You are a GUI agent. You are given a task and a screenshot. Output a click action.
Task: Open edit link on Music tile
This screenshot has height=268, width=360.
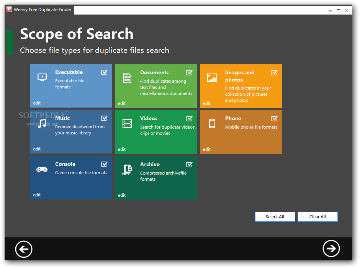37,149
